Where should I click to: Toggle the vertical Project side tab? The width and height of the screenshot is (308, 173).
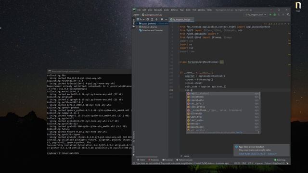coord(134,23)
